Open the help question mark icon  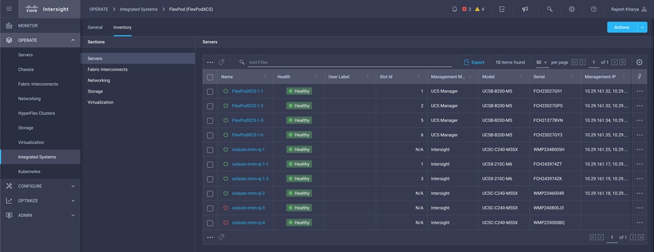click(593, 9)
